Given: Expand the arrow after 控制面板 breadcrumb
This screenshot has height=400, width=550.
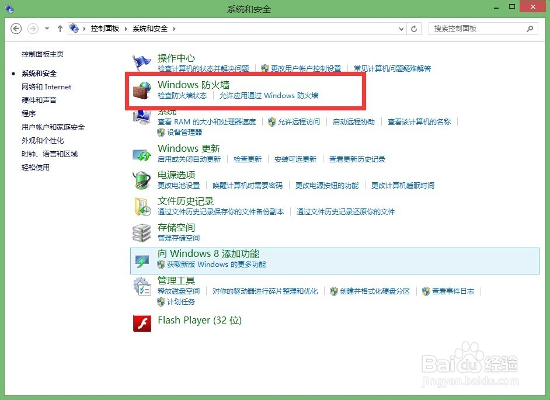Looking at the screenshot, I should pyautogui.click(x=126, y=29).
